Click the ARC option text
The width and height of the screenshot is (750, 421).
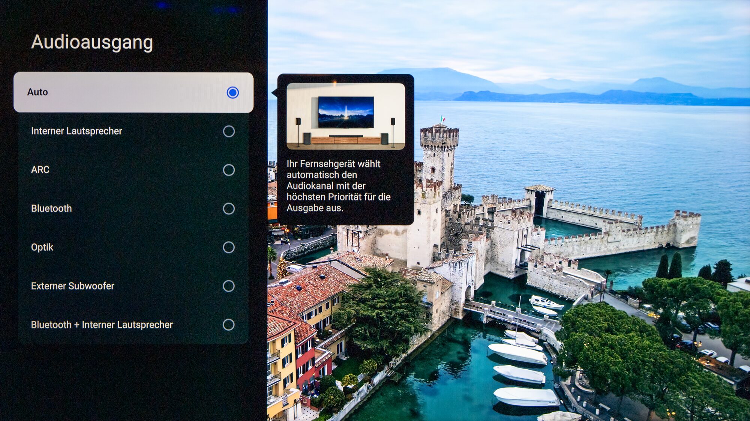coord(40,170)
